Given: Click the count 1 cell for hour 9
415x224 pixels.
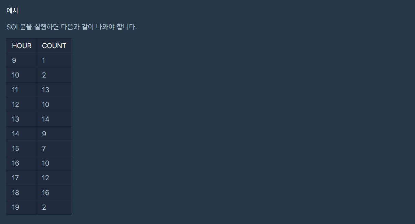Looking at the screenshot, I should [x=54, y=60].
